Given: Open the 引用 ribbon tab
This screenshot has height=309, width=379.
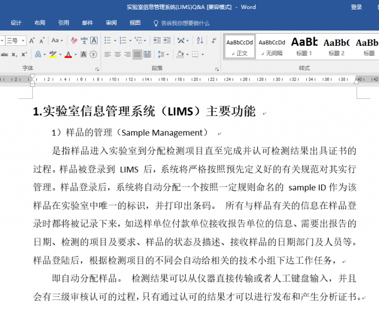Looking at the screenshot, I should 63,23.
